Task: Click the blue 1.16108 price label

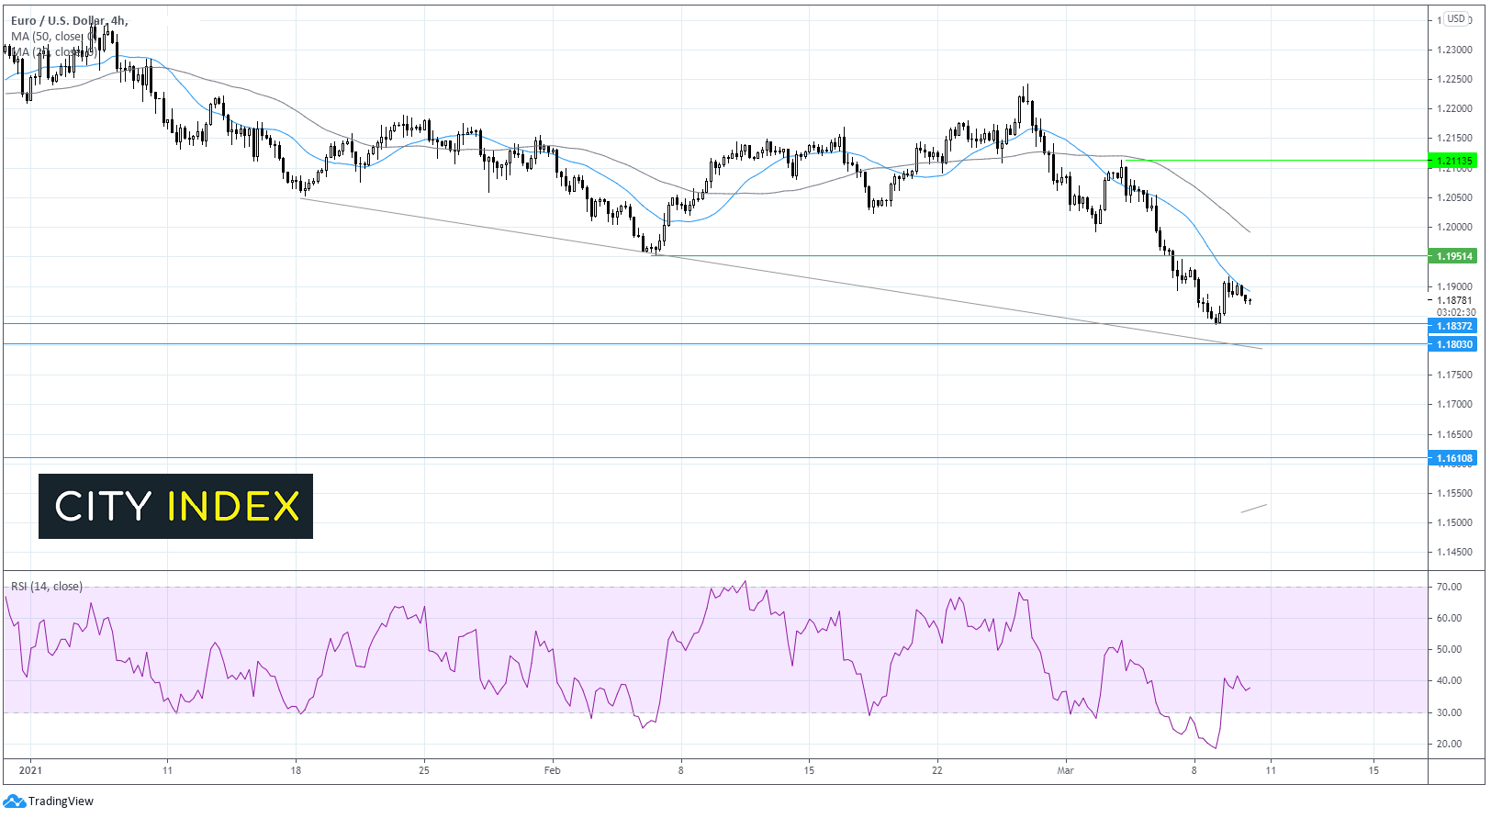Action: tap(1453, 458)
